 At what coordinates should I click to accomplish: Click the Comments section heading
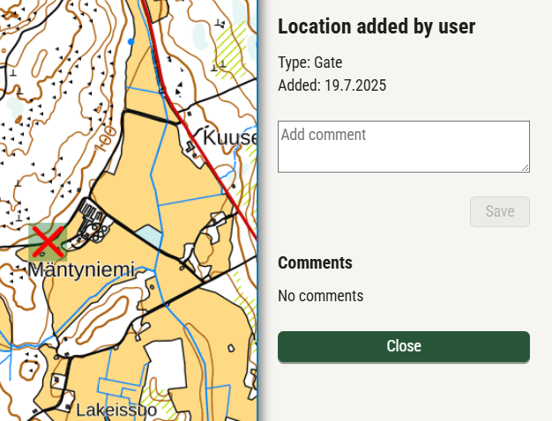315,262
